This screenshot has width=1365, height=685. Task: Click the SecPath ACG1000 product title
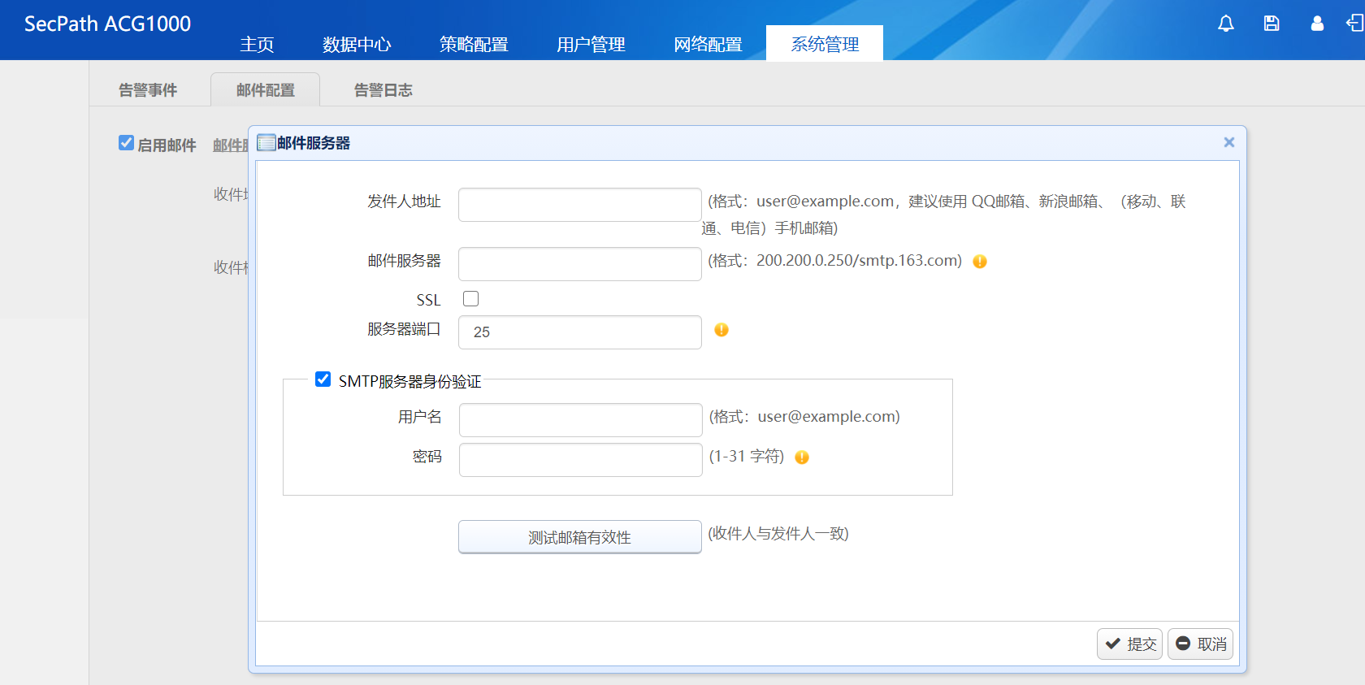click(x=108, y=24)
